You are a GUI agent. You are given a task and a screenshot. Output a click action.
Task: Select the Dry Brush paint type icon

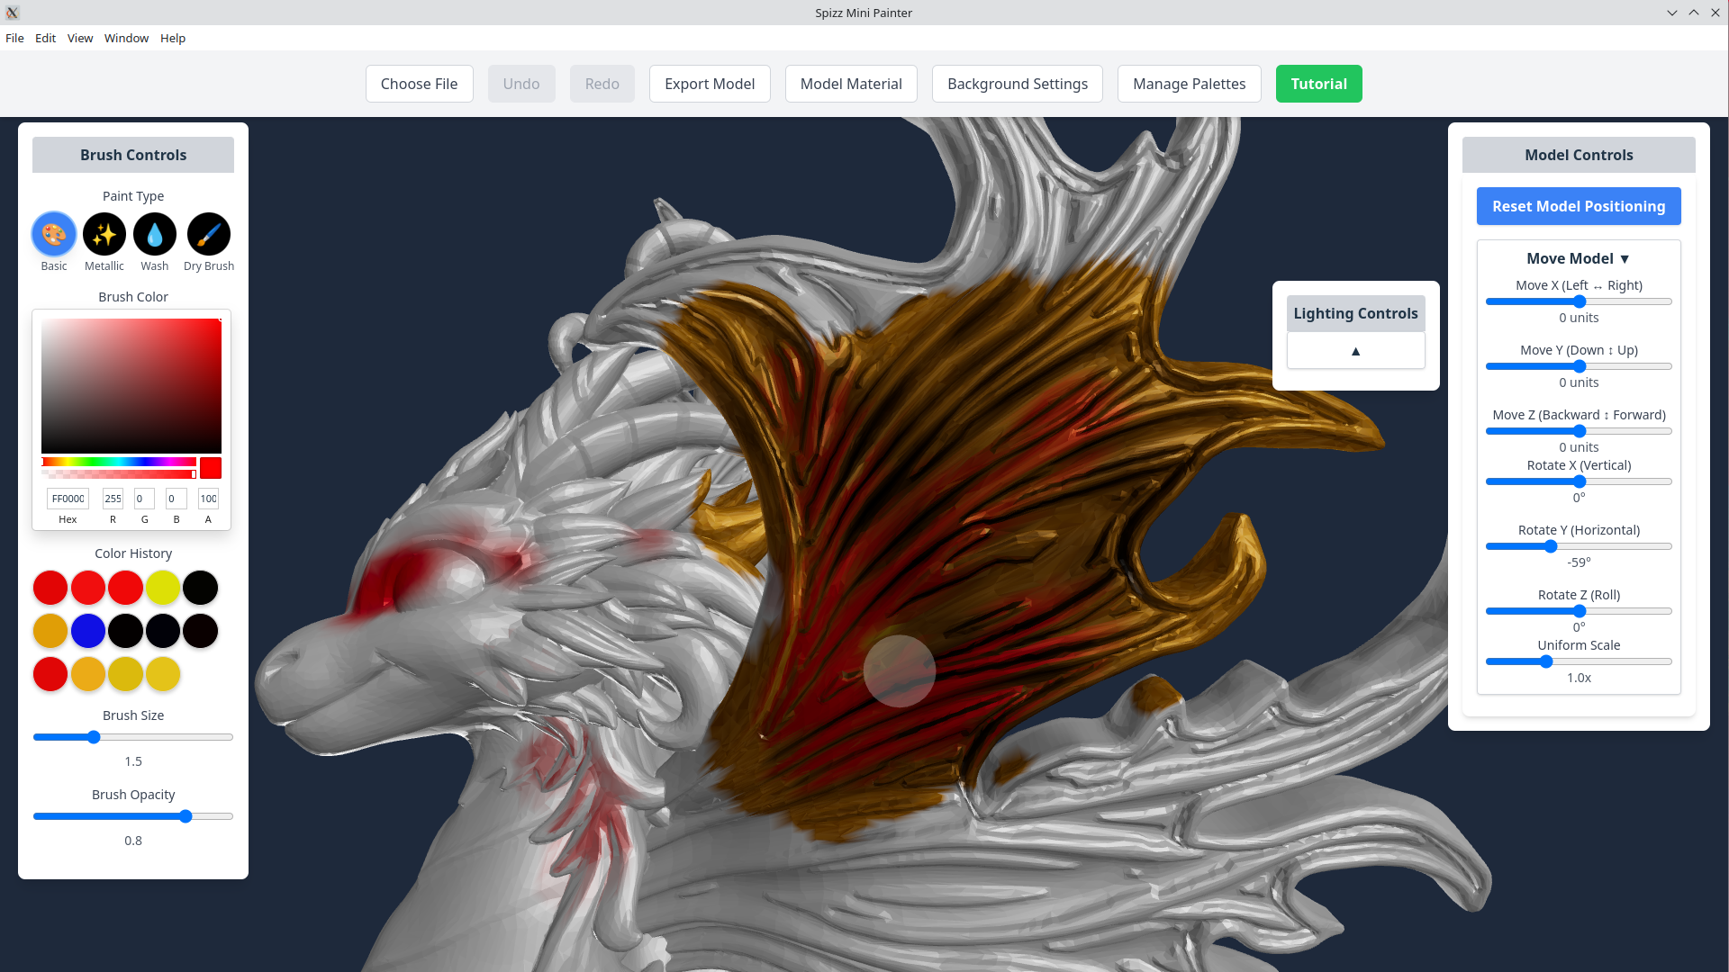208,234
